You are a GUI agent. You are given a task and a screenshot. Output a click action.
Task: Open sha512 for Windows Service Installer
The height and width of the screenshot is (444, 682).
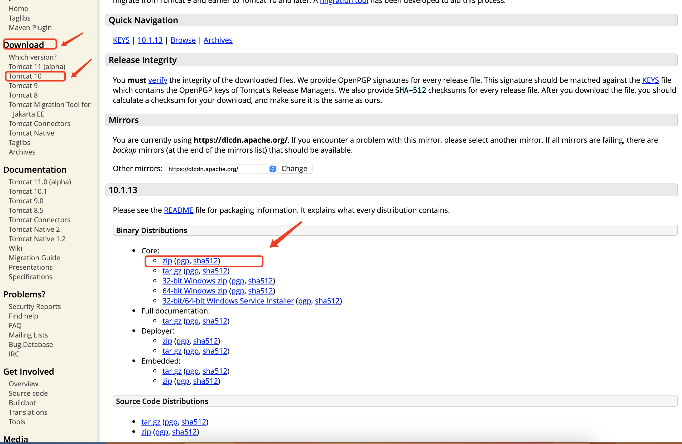[x=327, y=301]
